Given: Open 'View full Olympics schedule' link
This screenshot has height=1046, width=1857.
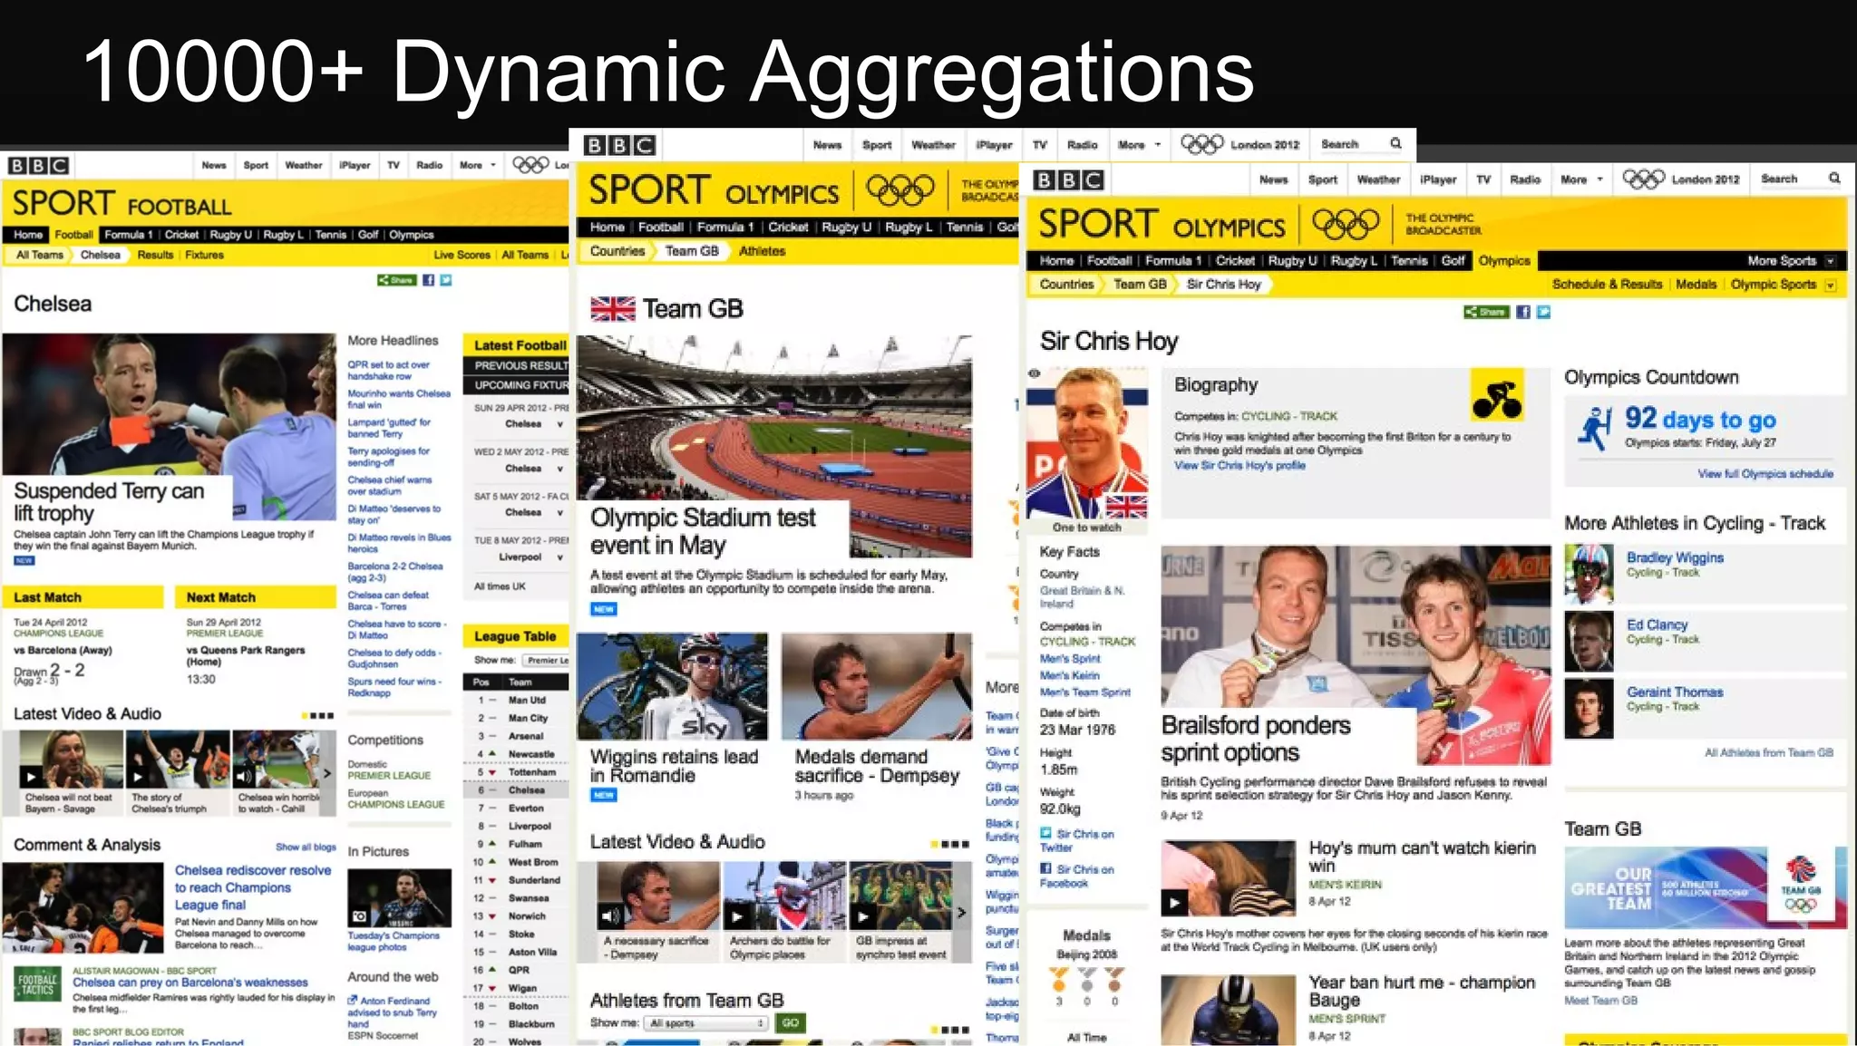Looking at the screenshot, I should [1765, 474].
